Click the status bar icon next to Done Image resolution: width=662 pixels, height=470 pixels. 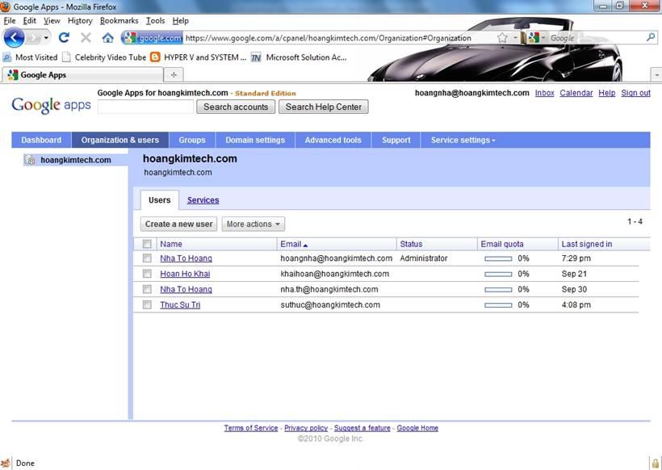tap(6, 464)
